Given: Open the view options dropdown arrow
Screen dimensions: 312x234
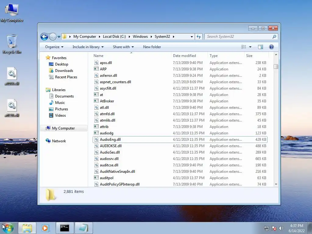Looking at the screenshot, I should (x=250, y=47).
